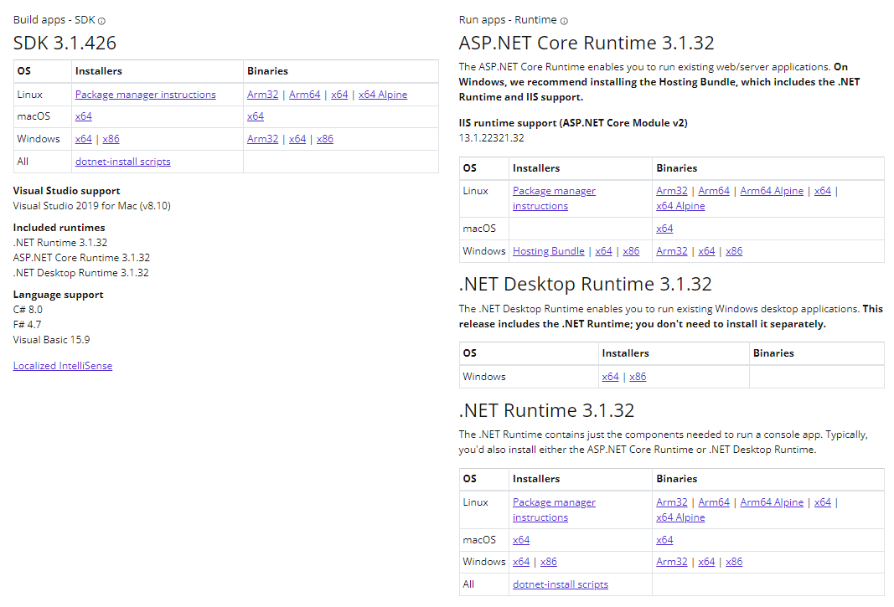The width and height of the screenshot is (894, 607).
Task: Download .NET Runtime macOS x64 installer
Action: pyautogui.click(x=521, y=540)
